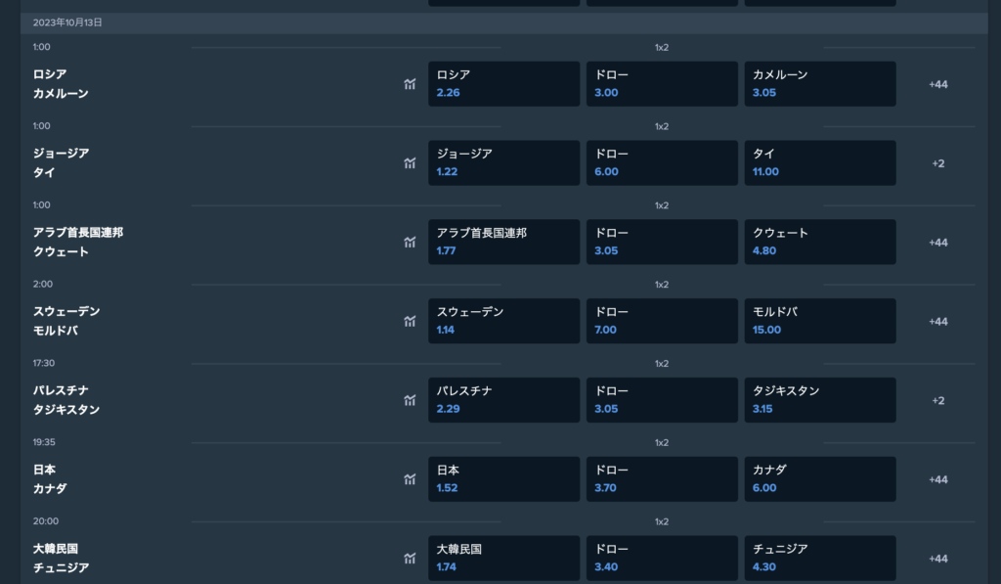Open the パレスチナ タジキスタン match page
The image size is (1001, 584).
(x=66, y=400)
